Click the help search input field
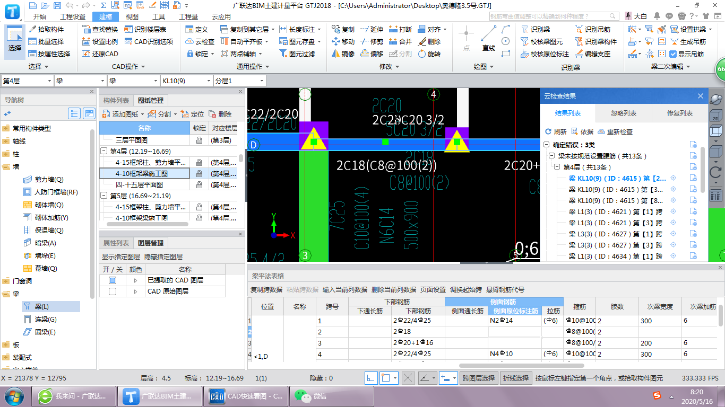The height and width of the screenshot is (407, 725). 553,16
